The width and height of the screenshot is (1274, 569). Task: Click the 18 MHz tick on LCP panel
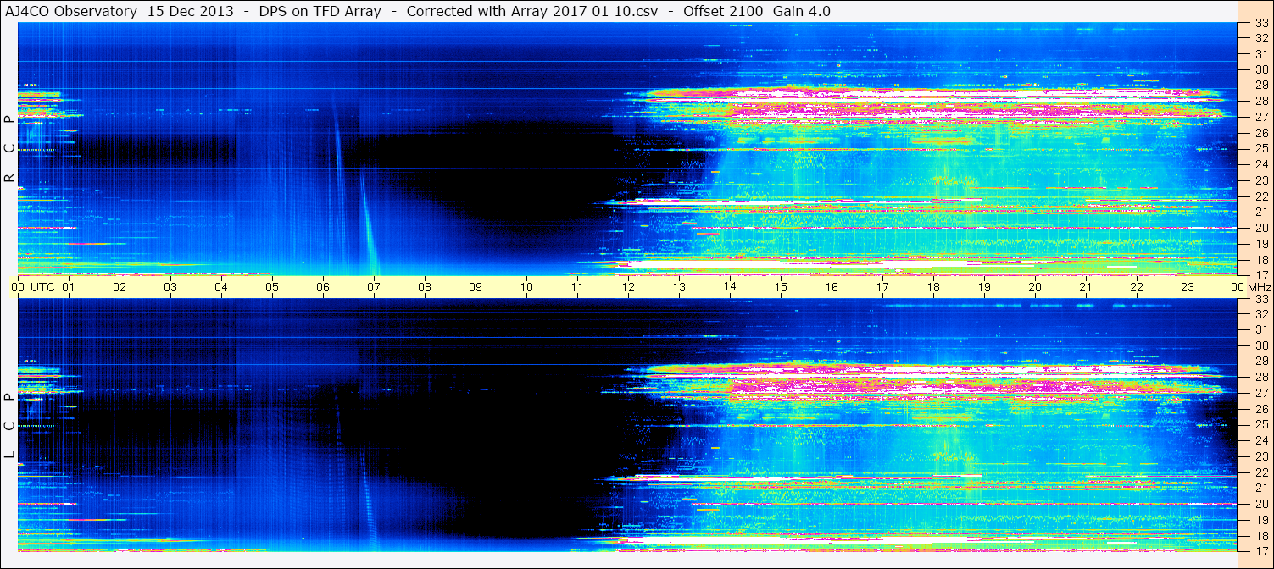[x=1260, y=536]
